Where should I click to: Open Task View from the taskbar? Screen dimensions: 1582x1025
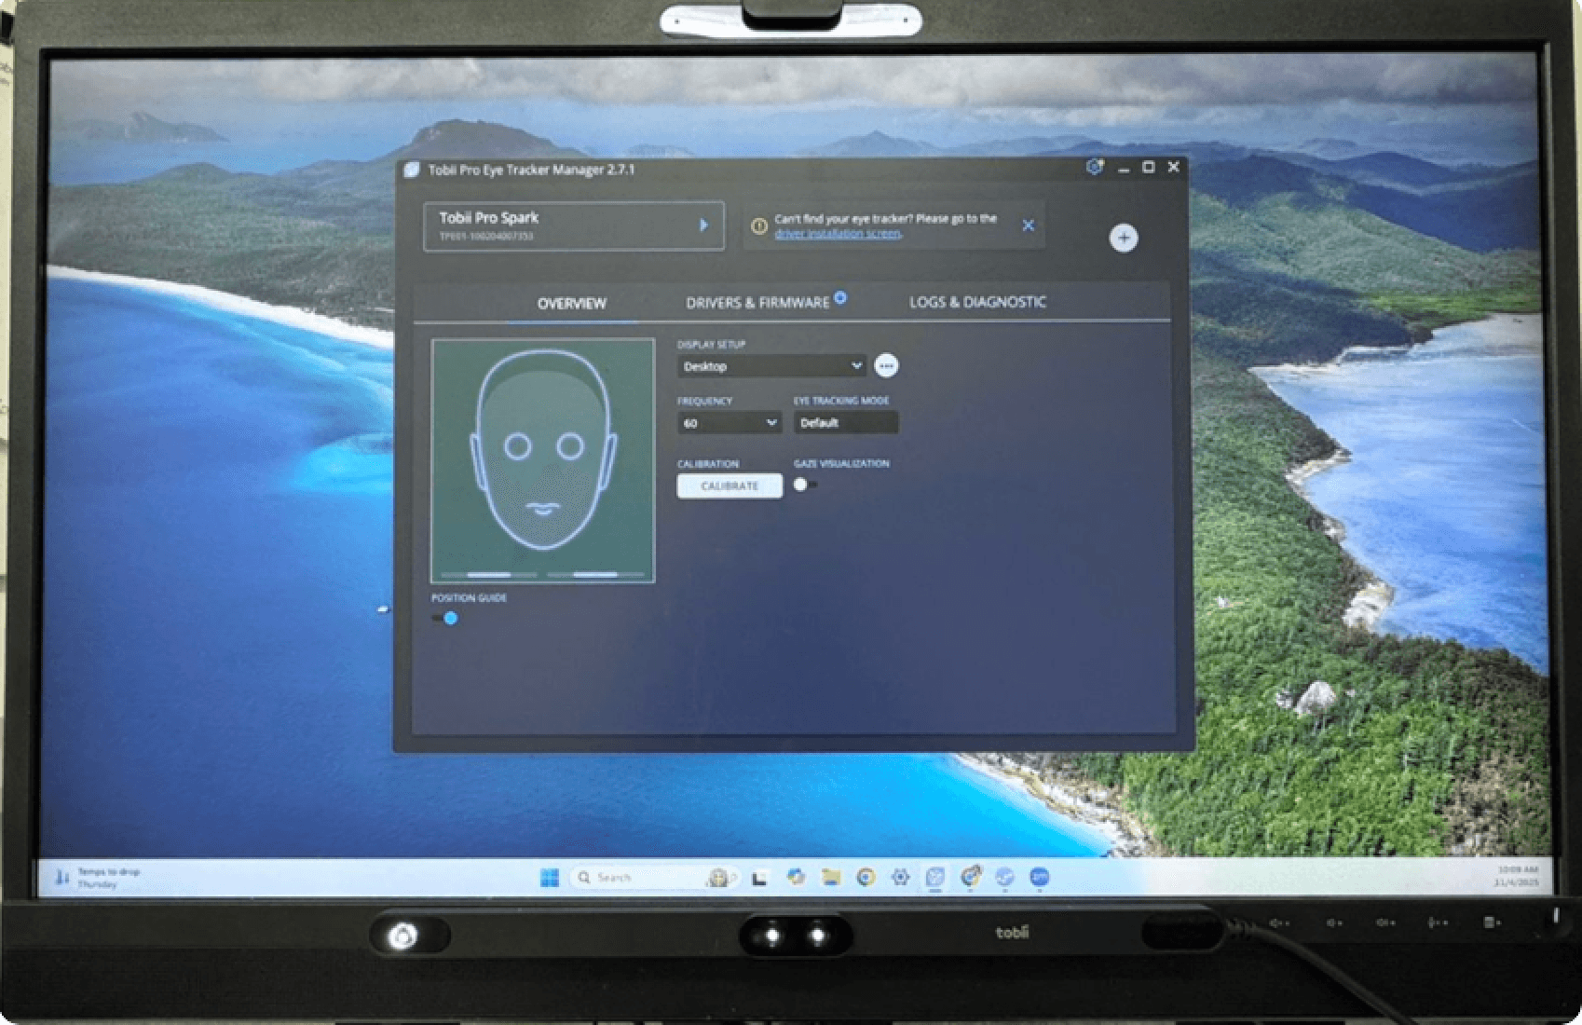760,878
